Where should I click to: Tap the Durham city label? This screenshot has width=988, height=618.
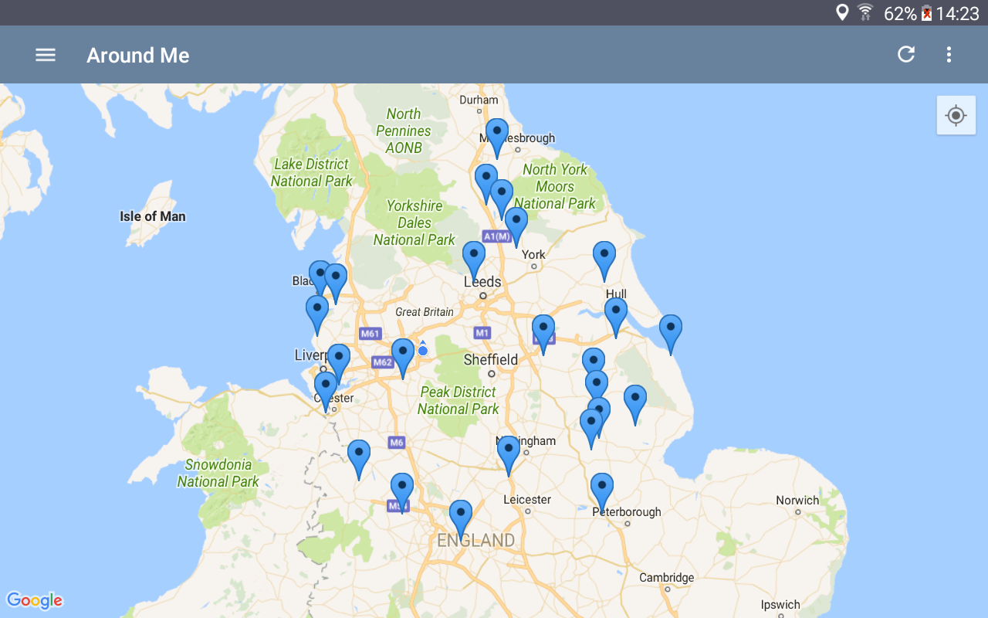(x=479, y=100)
